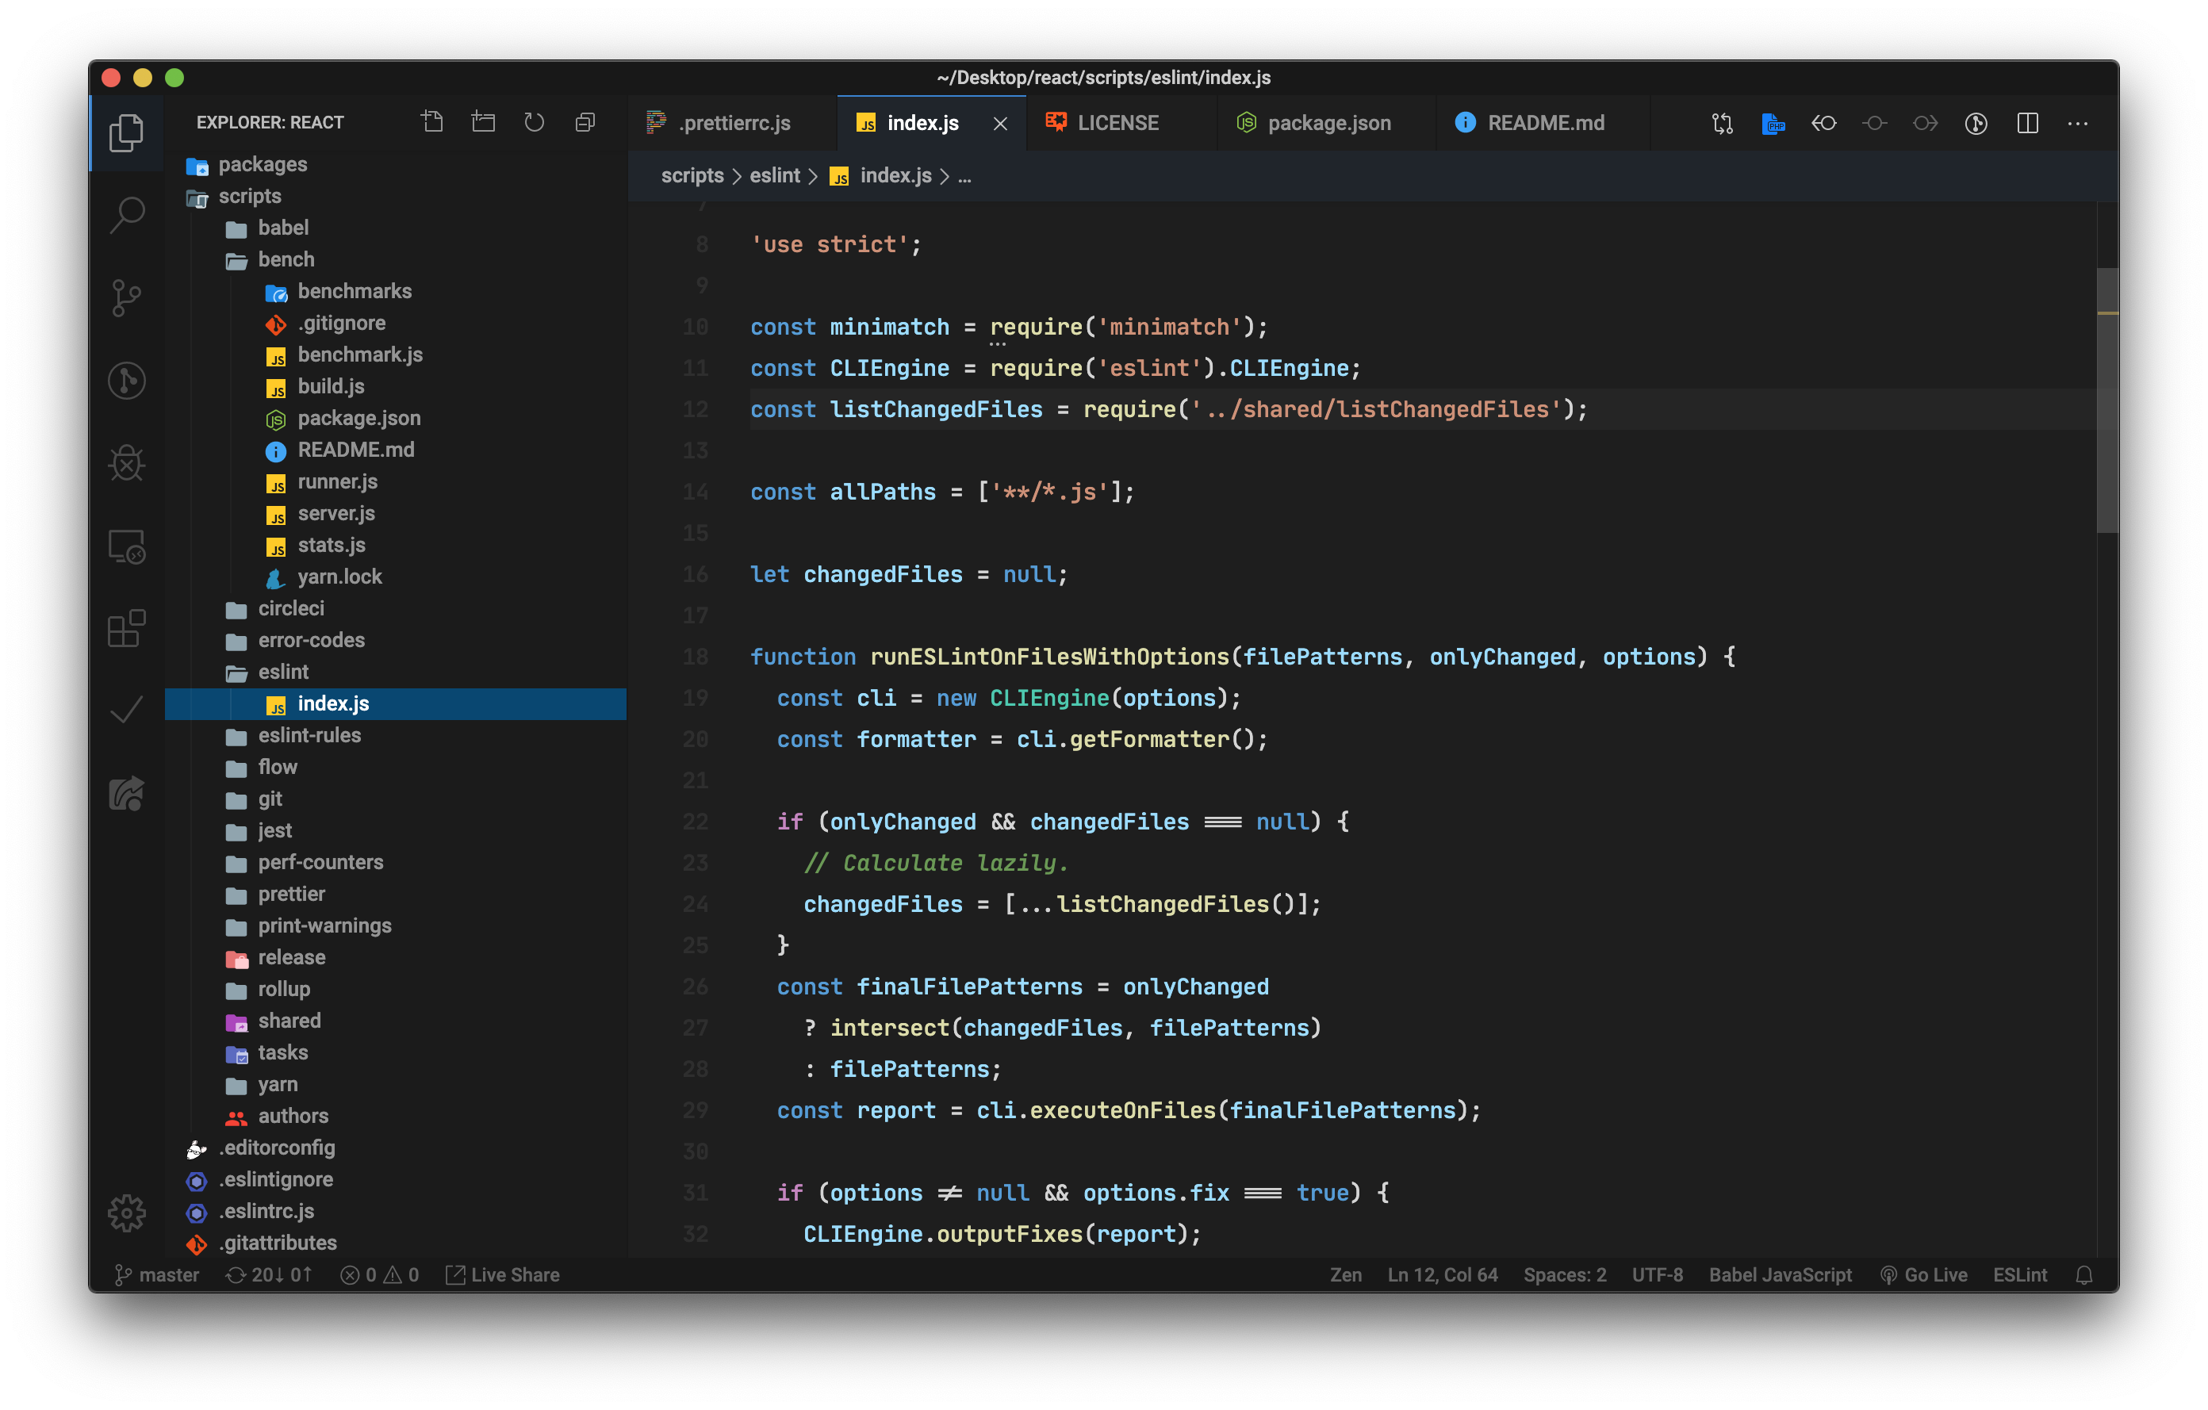Click the editor vertical scrollbar thumb
Image resolution: width=2208 pixels, height=1410 pixels.
(2106, 400)
